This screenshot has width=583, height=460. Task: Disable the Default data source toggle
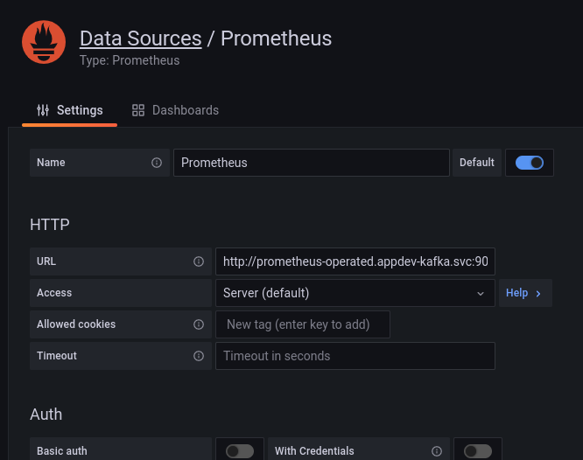[x=530, y=163]
